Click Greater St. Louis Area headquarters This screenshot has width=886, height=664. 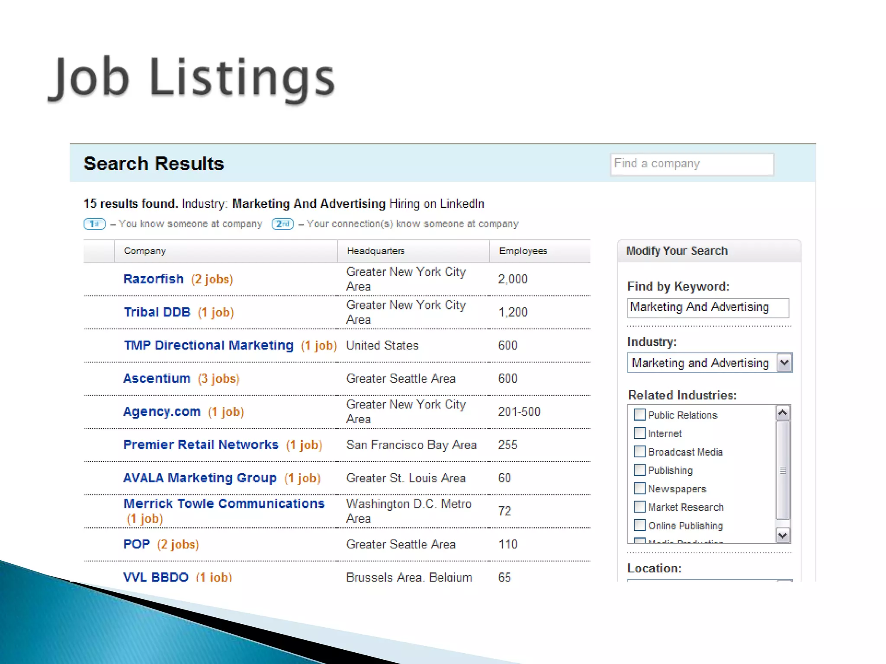[x=406, y=478]
